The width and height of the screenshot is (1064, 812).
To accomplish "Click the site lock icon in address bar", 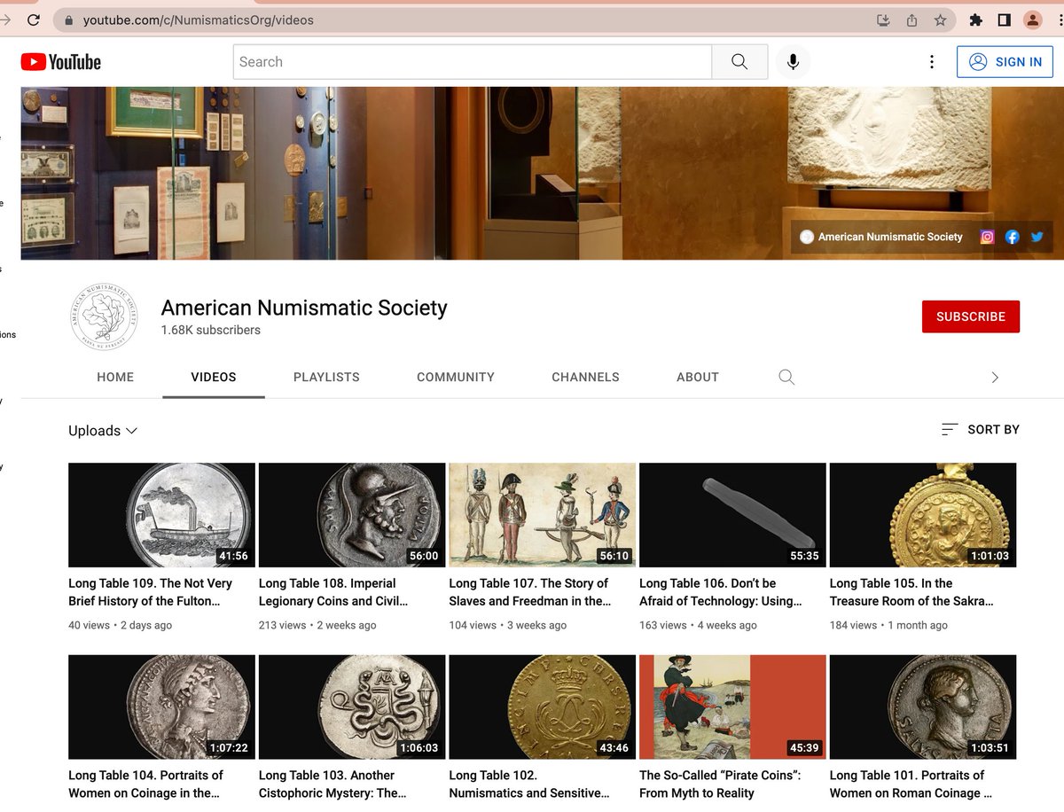I will click(68, 20).
